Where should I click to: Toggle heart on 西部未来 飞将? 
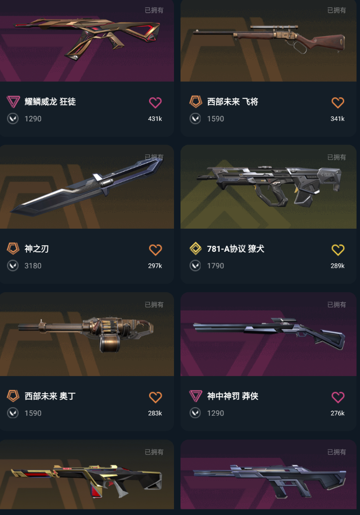coord(337,102)
